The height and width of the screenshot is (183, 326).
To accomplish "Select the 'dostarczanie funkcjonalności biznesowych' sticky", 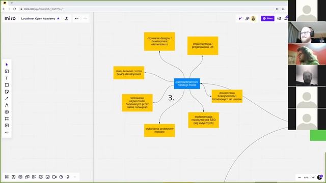I will pyautogui.click(x=227, y=96).
